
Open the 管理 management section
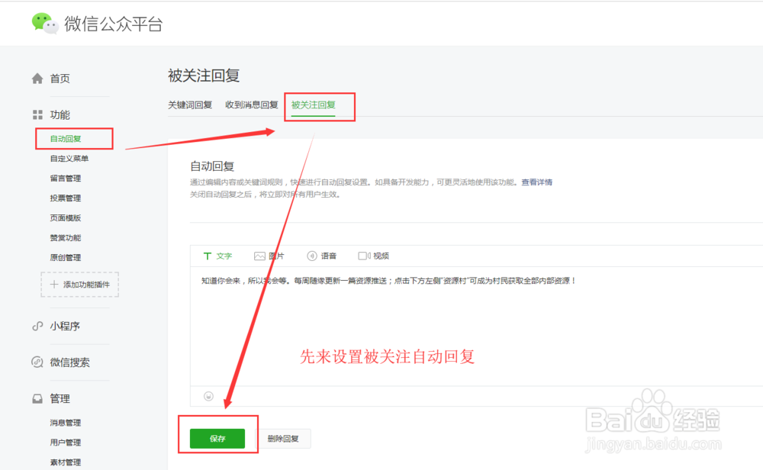pos(62,398)
